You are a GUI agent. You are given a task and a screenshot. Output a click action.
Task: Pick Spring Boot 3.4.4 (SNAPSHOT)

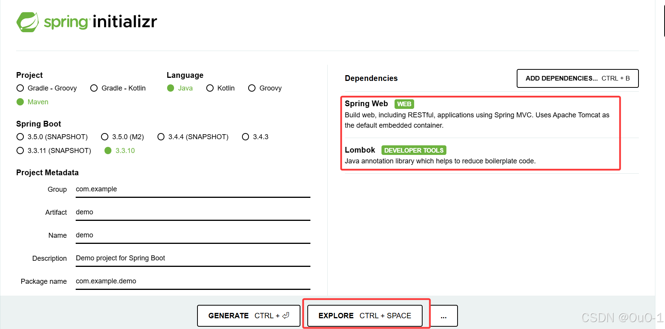coord(193,137)
